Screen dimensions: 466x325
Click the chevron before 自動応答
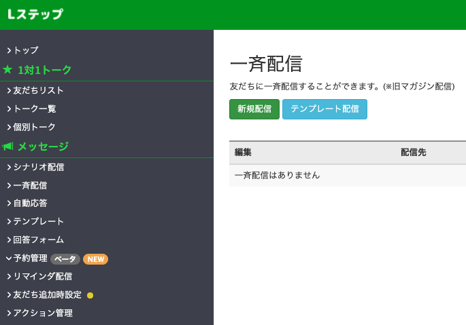coord(10,204)
